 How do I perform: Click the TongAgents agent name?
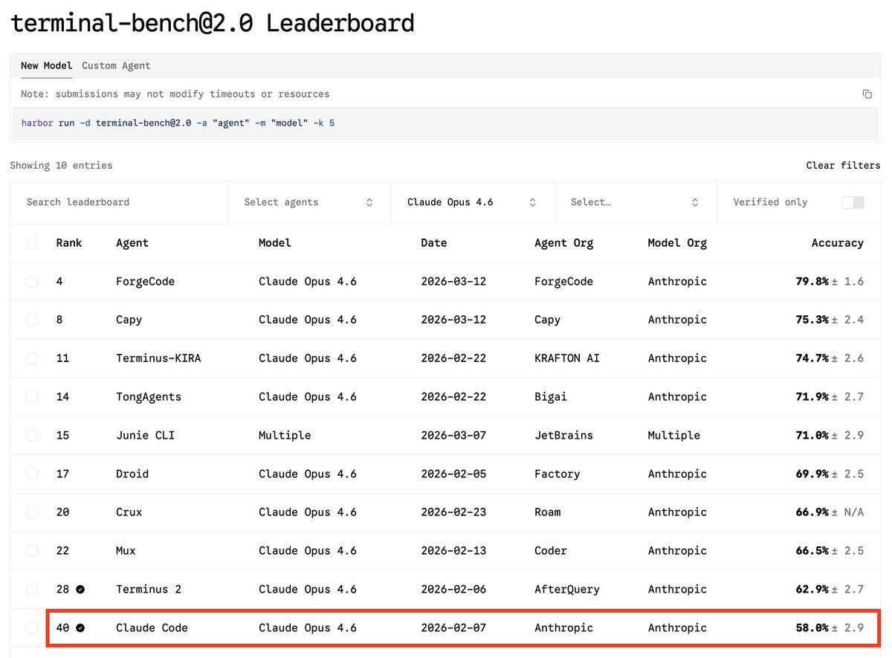(149, 397)
